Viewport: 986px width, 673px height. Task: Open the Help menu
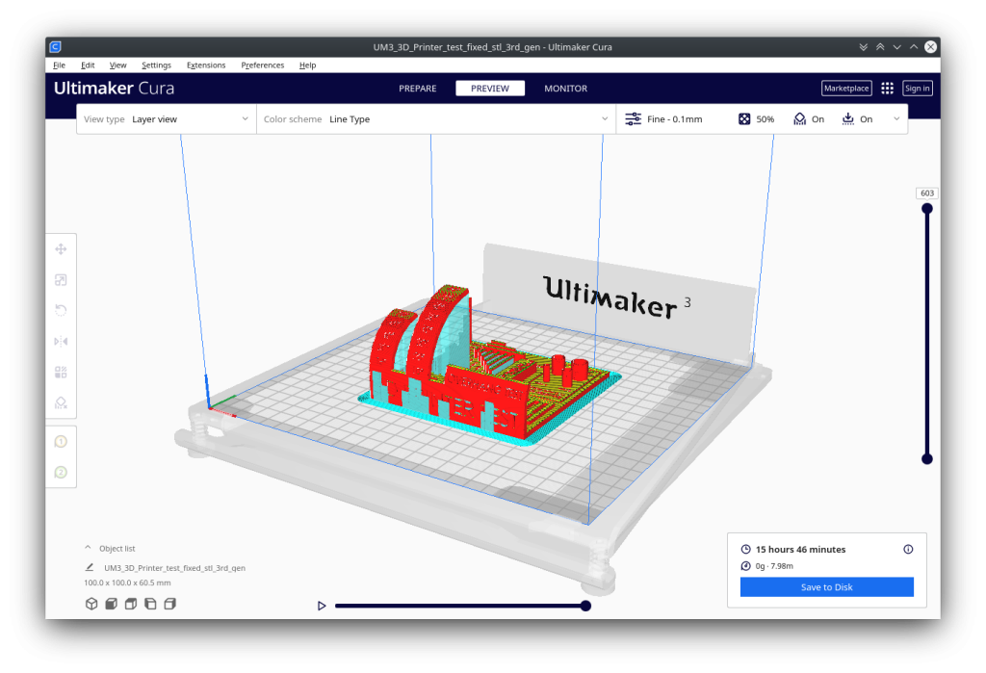(x=307, y=65)
